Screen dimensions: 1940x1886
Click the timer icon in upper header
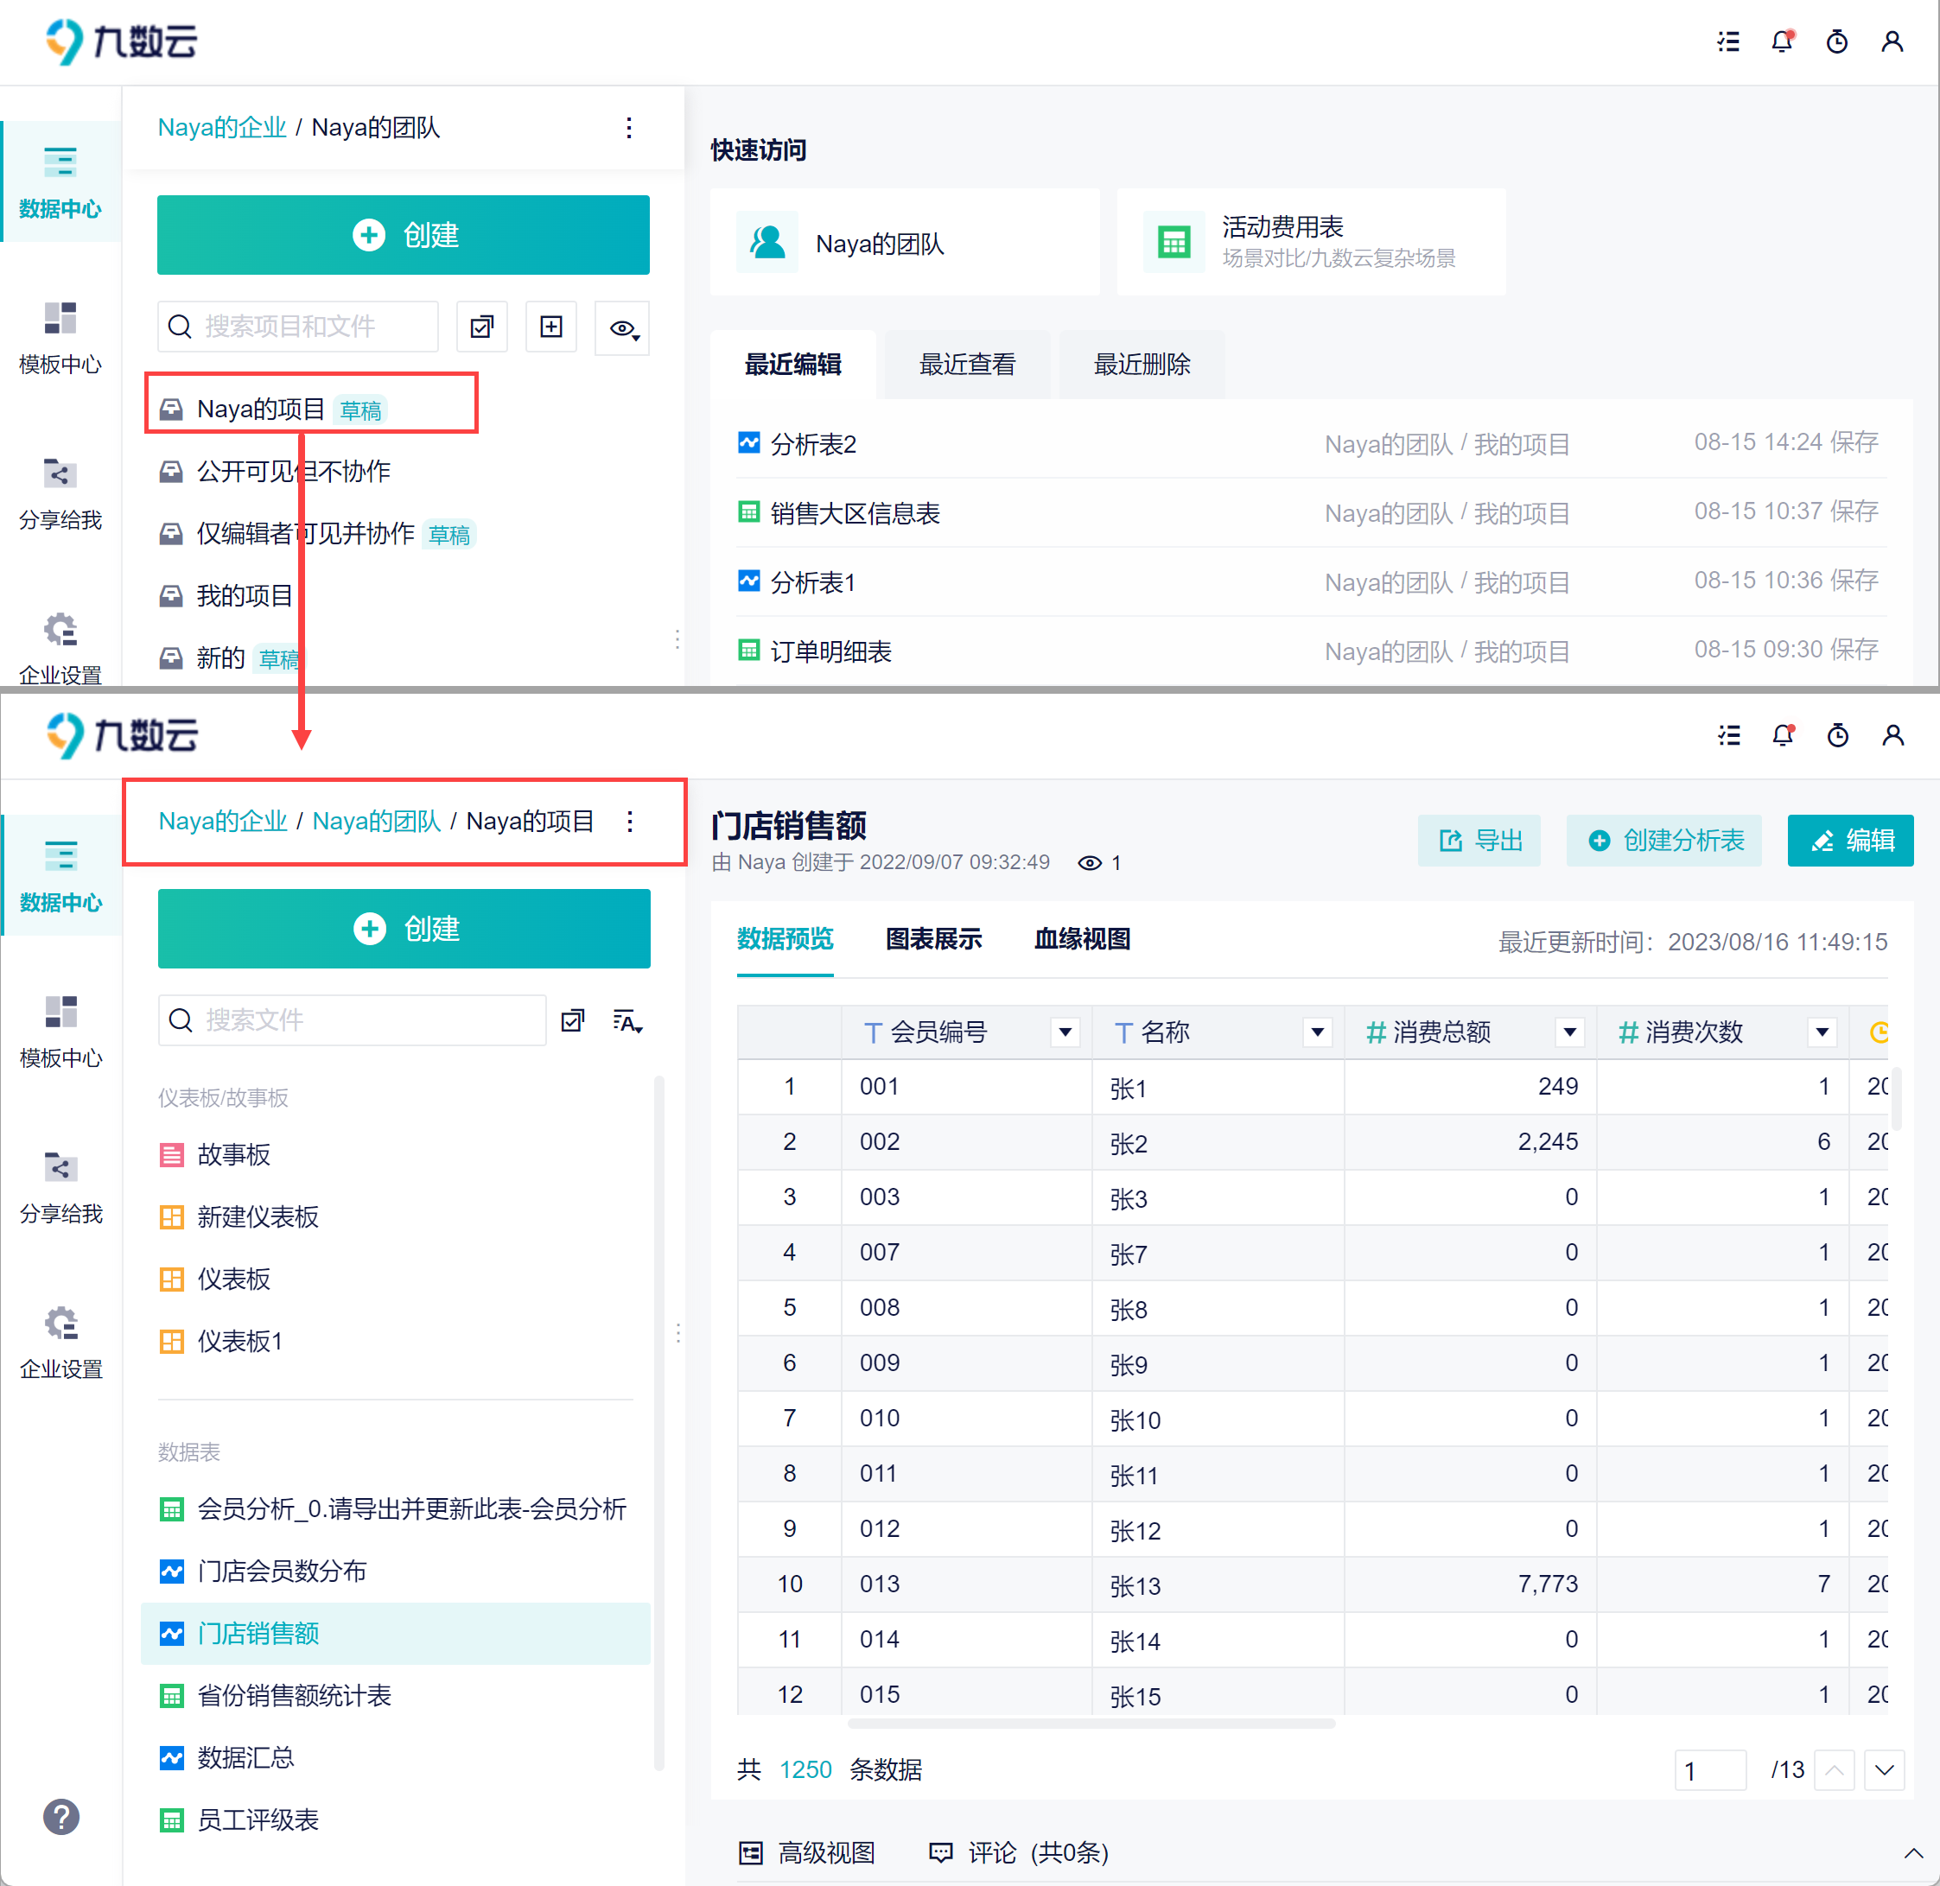point(1837,41)
